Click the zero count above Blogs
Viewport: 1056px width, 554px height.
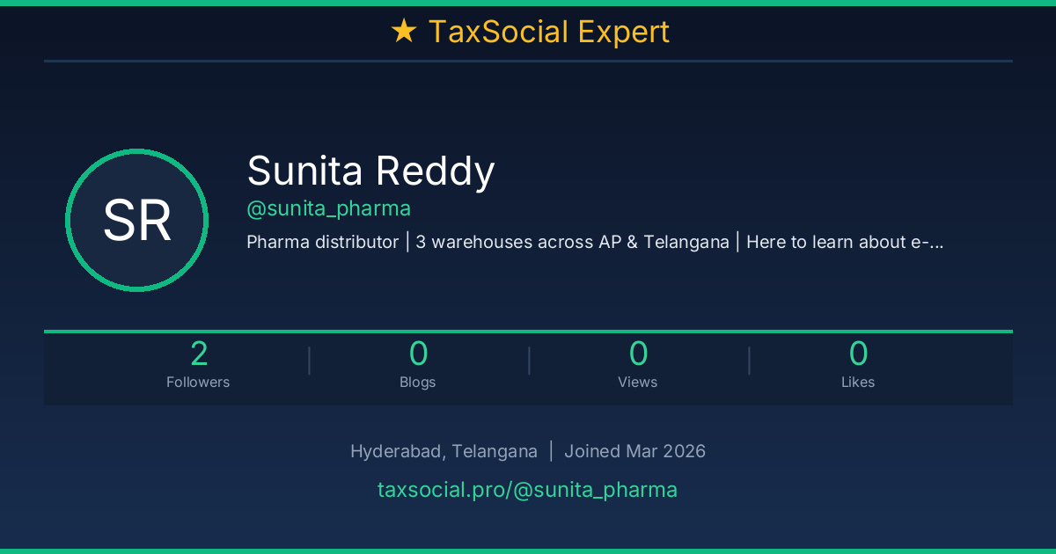point(418,354)
